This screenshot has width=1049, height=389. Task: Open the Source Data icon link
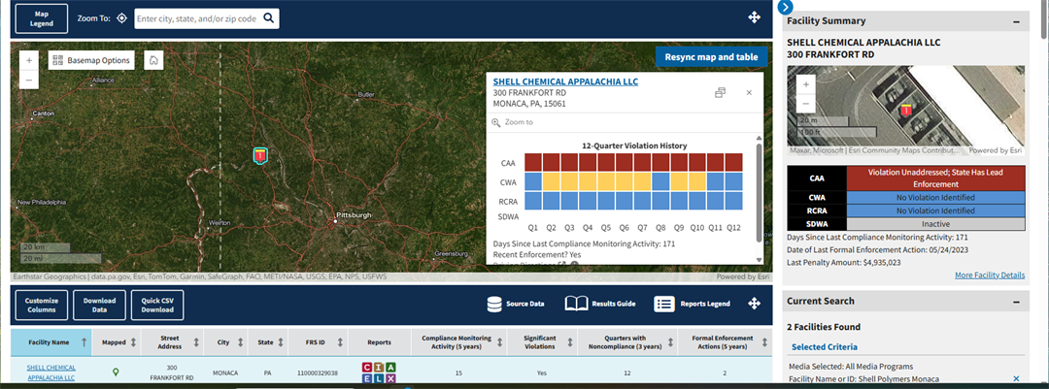tap(517, 304)
